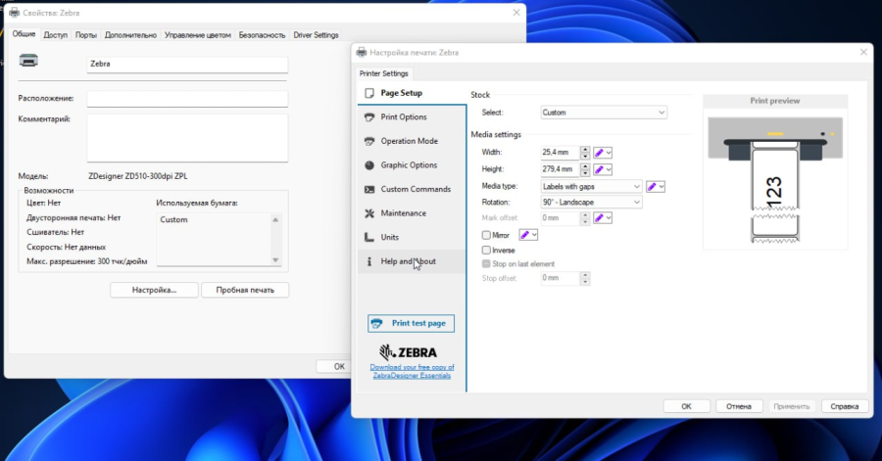The width and height of the screenshot is (882, 461).
Task: Increase Width with up stepper
Action: tap(585, 150)
